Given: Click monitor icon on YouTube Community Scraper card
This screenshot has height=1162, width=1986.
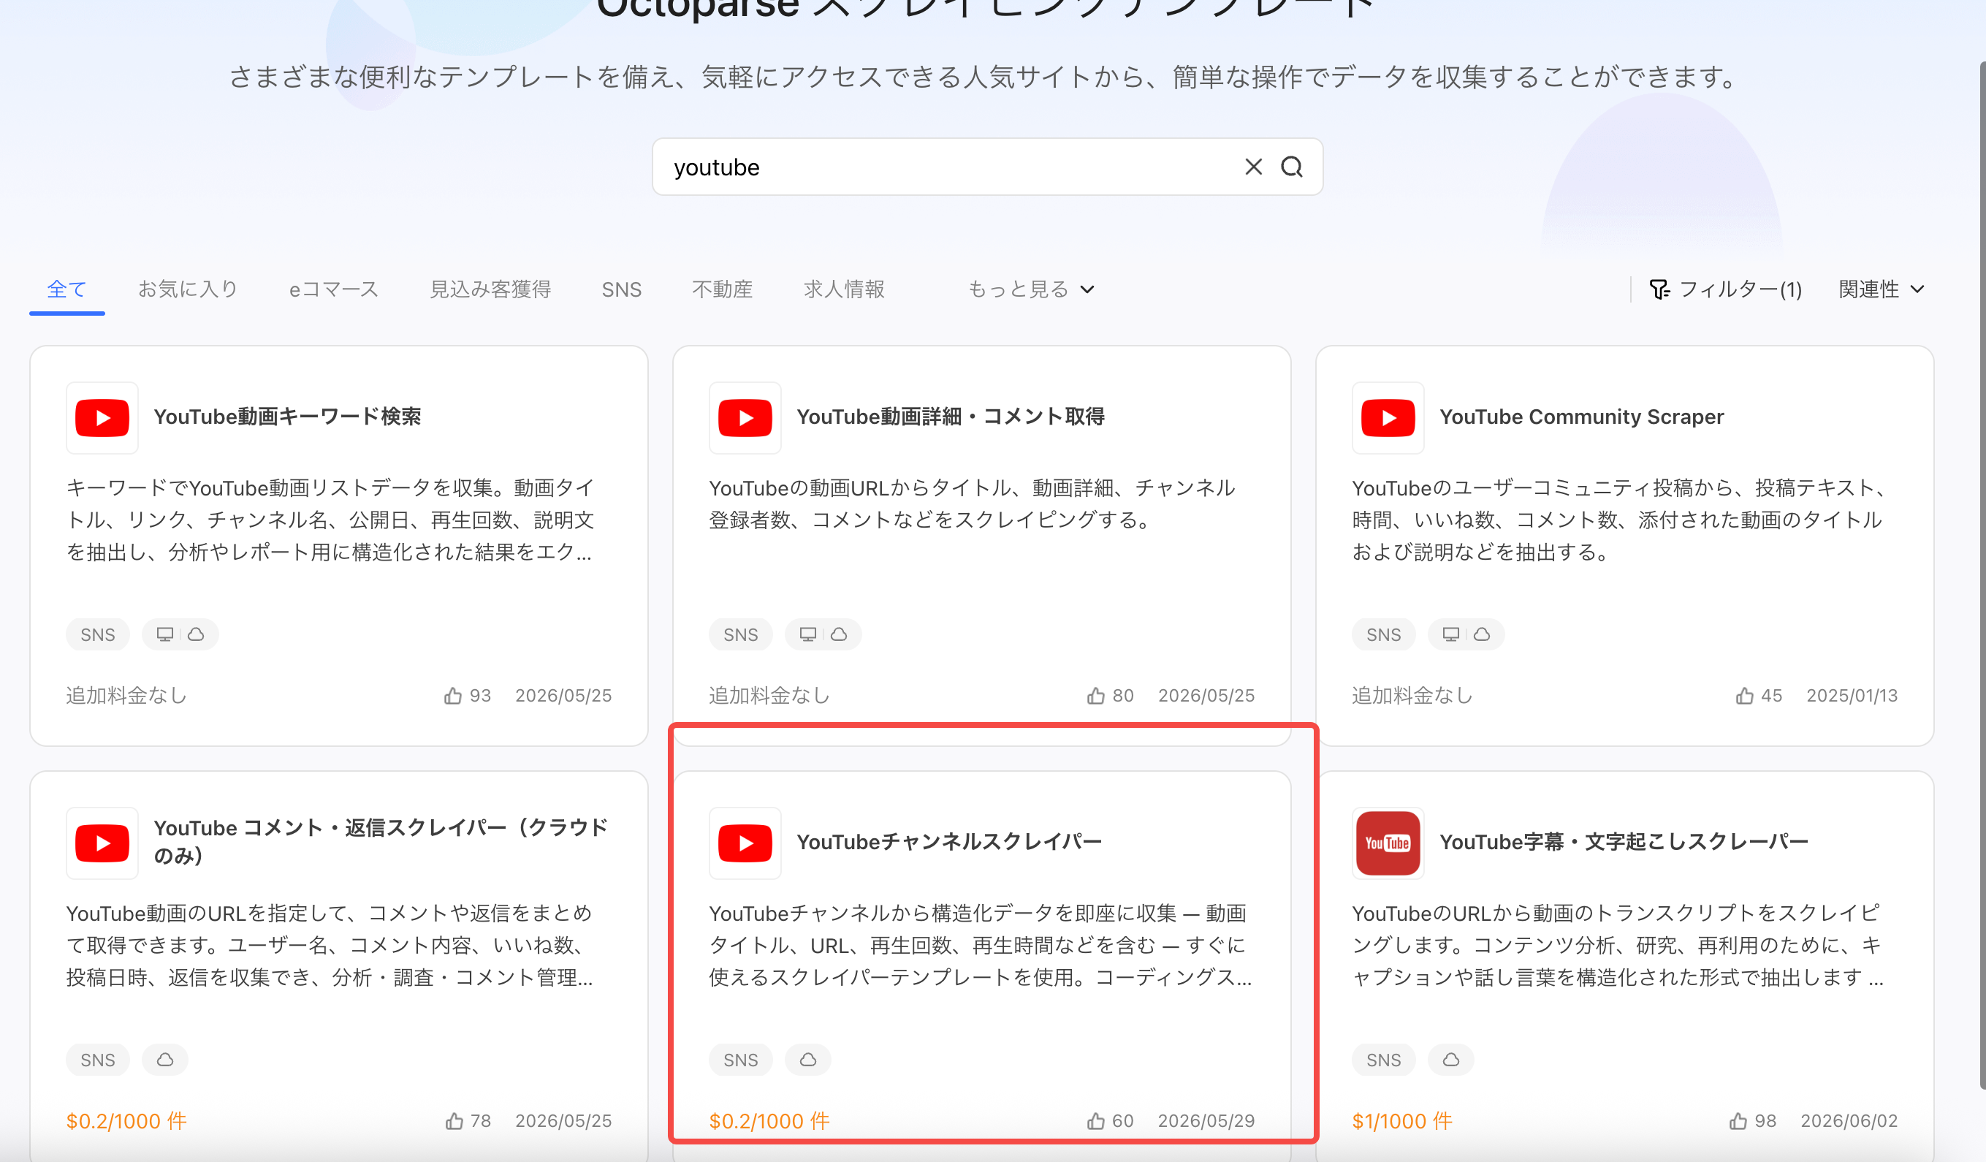Looking at the screenshot, I should click(1451, 634).
